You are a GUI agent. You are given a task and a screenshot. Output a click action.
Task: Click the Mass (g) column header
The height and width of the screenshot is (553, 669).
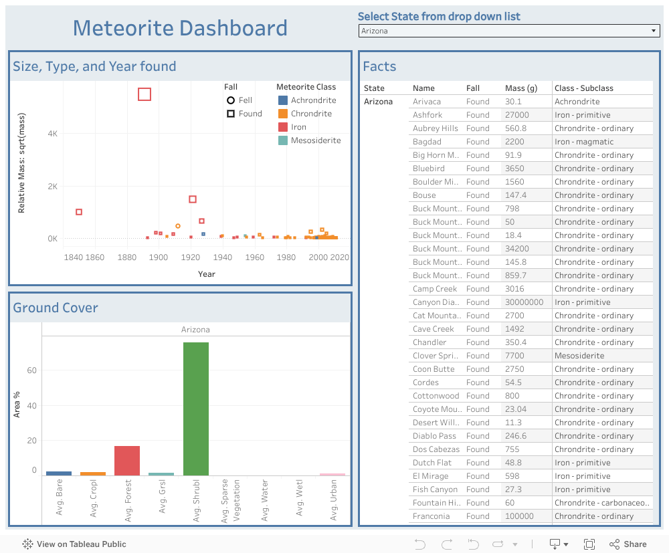521,88
